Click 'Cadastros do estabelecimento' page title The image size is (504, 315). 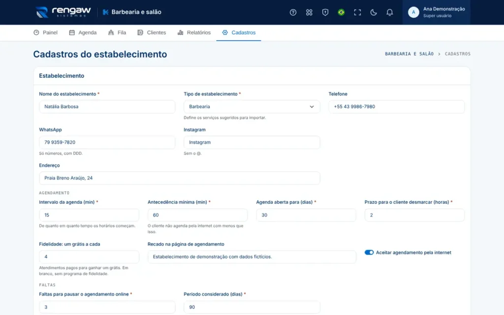pos(100,54)
